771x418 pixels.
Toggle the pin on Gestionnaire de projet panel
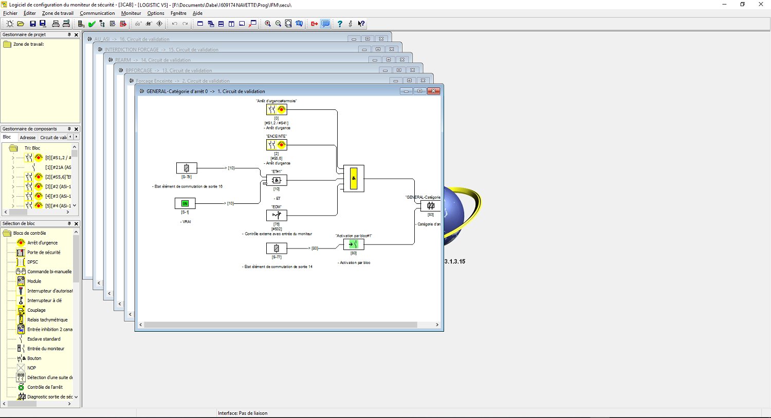point(69,34)
